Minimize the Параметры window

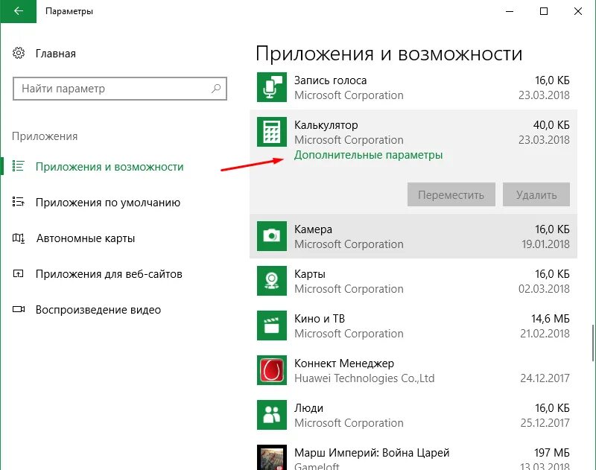point(510,11)
